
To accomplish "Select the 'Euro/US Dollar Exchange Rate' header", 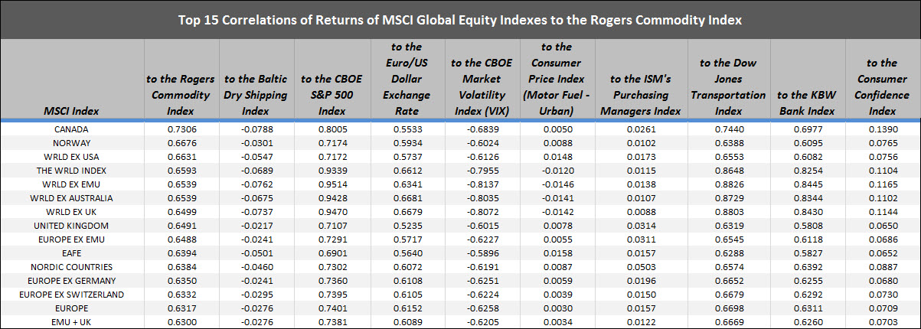I will tap(407, 79).
